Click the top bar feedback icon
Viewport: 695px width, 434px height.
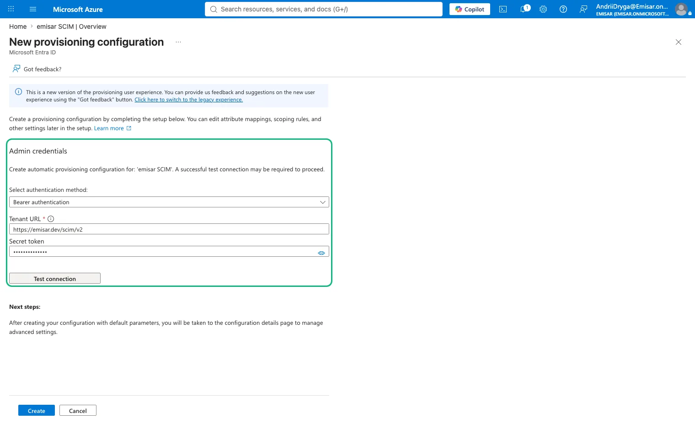[583, 9]
